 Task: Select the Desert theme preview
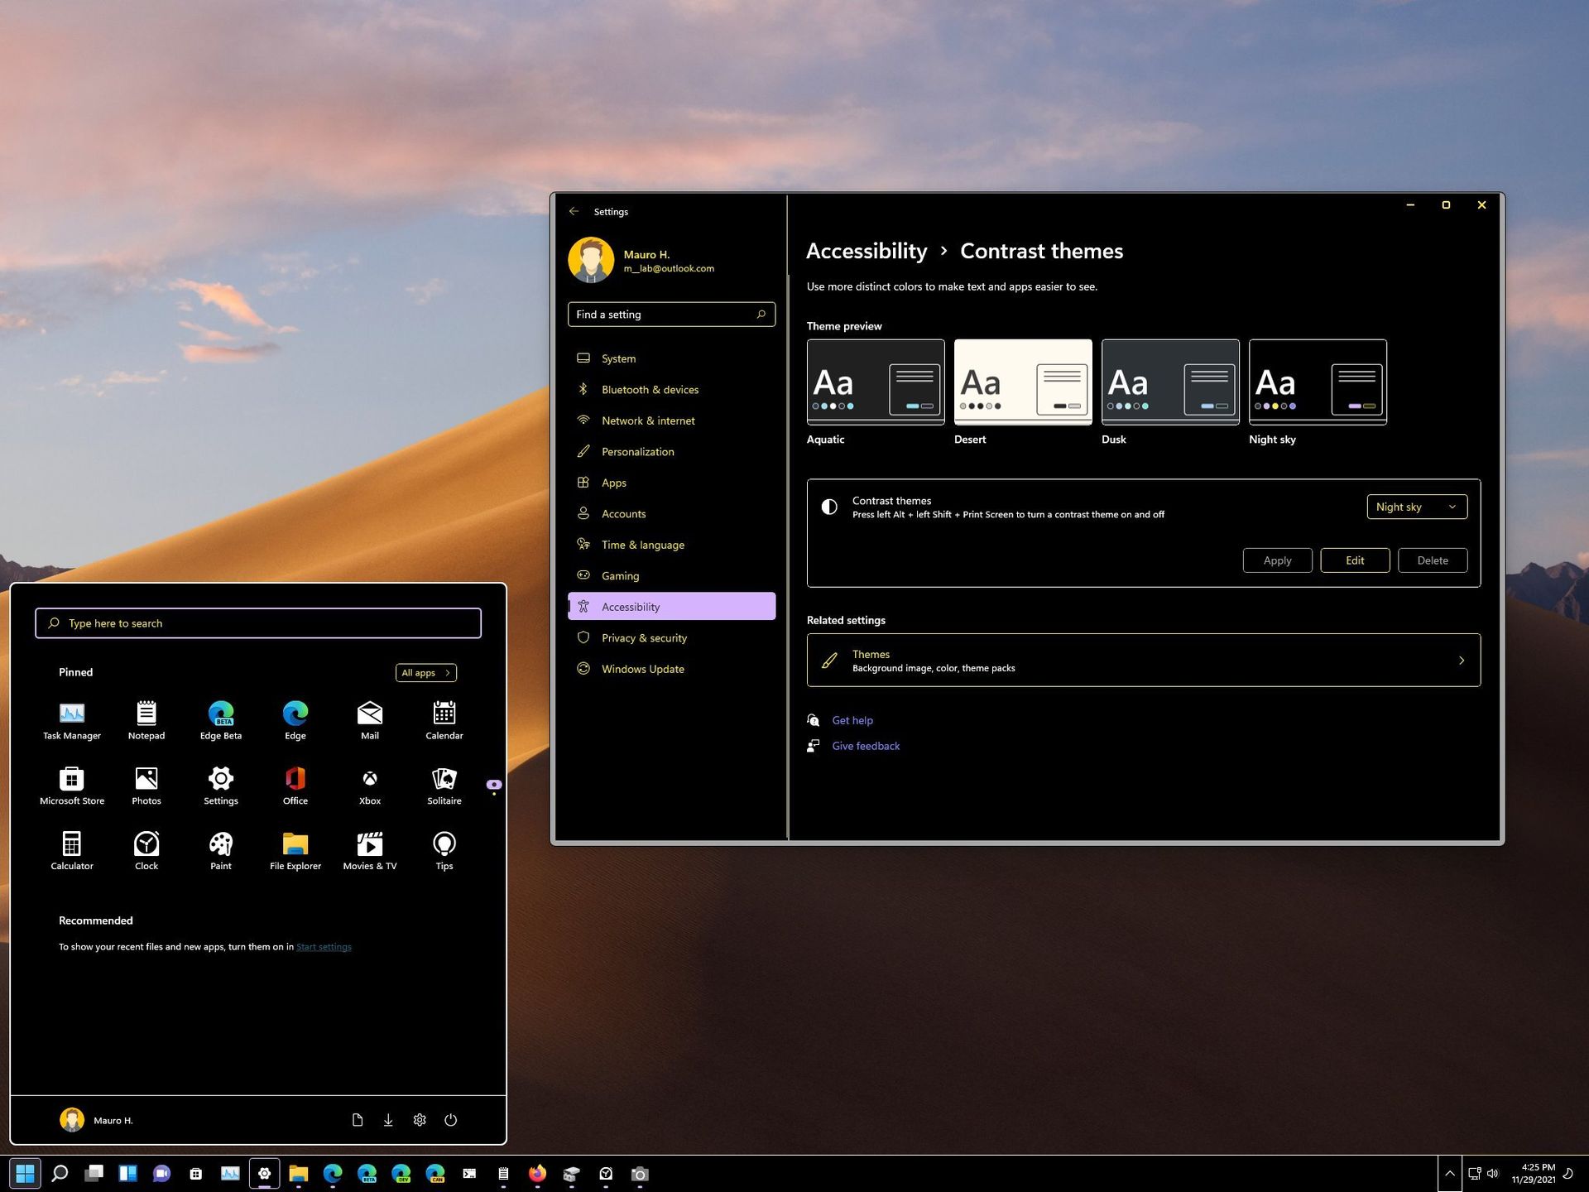(x=1023, y=382)
